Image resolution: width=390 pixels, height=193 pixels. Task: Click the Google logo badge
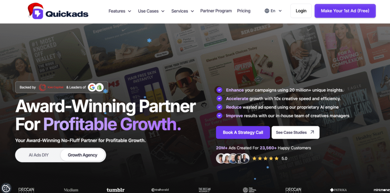pos(92,87)
